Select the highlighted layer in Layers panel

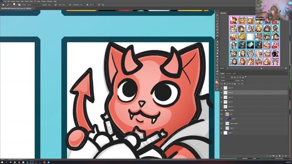254,92
